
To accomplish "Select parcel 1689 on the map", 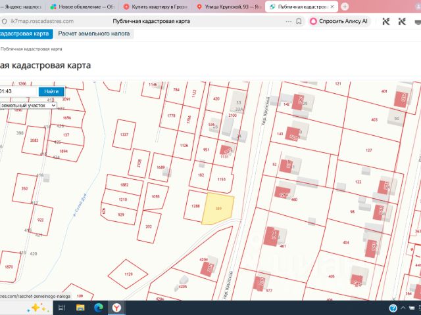I will tap(161, 167).
